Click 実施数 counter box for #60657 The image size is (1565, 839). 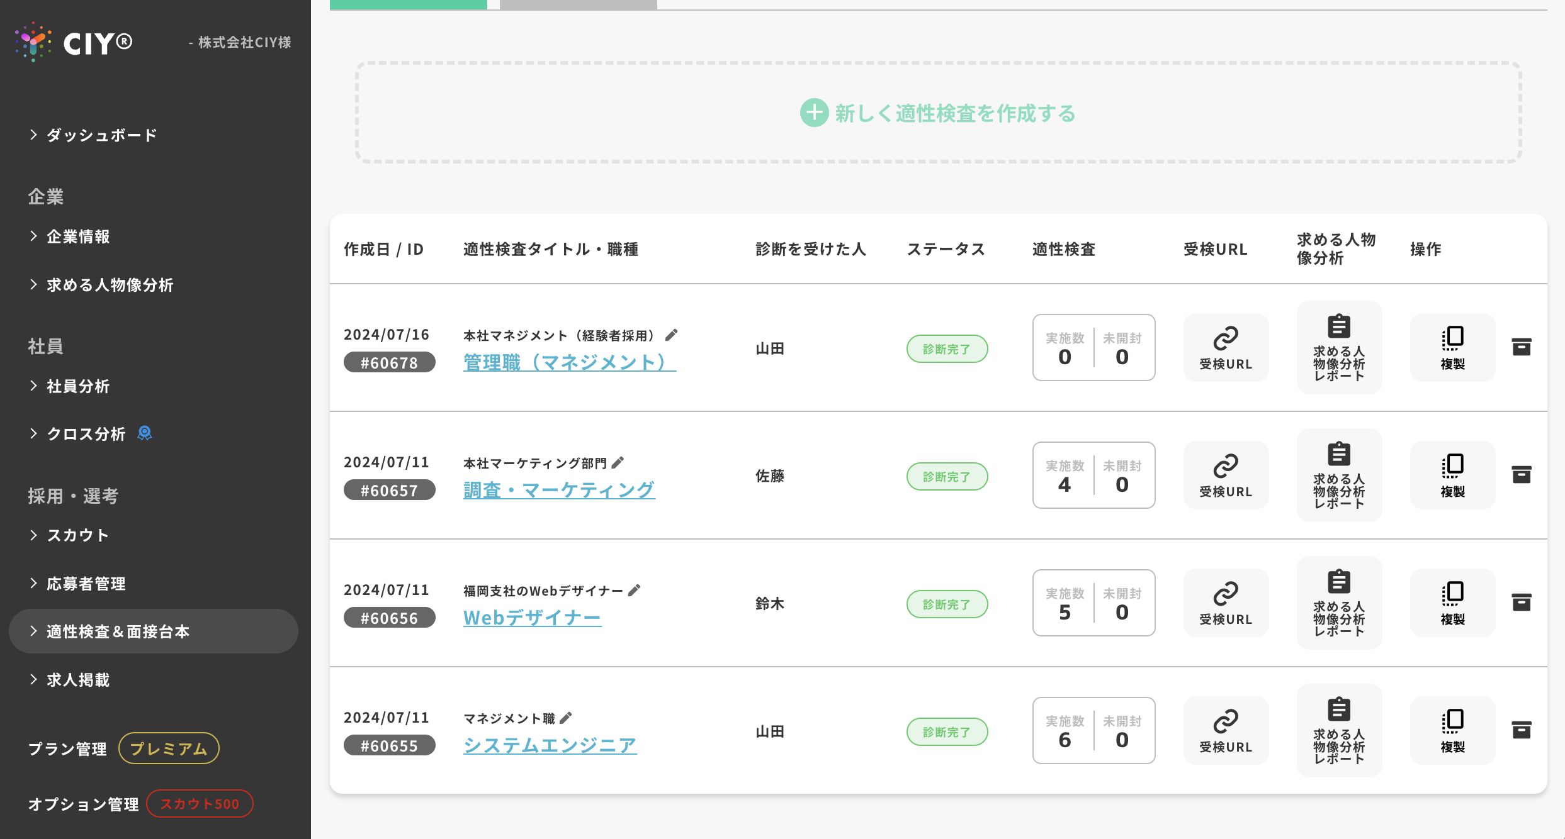[1065, 476]
